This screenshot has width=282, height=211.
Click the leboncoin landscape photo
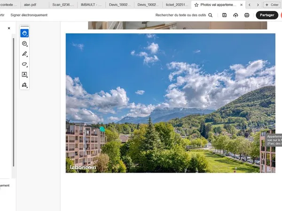tap(171, 103)
